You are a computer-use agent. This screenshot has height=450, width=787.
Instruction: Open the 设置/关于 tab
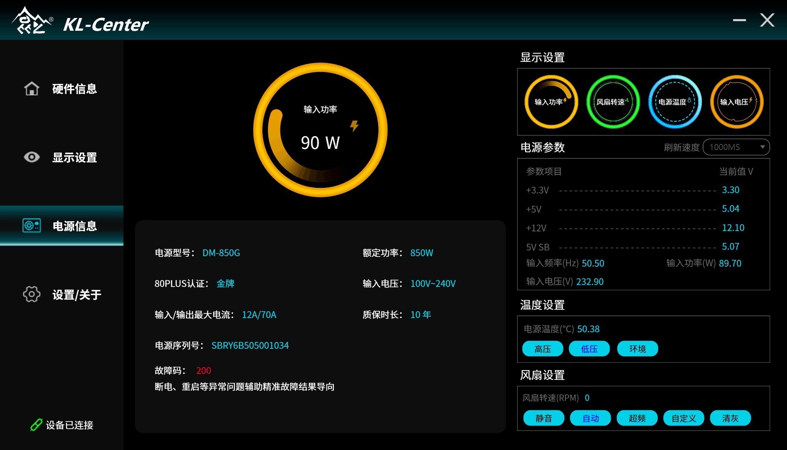point(77,294)
